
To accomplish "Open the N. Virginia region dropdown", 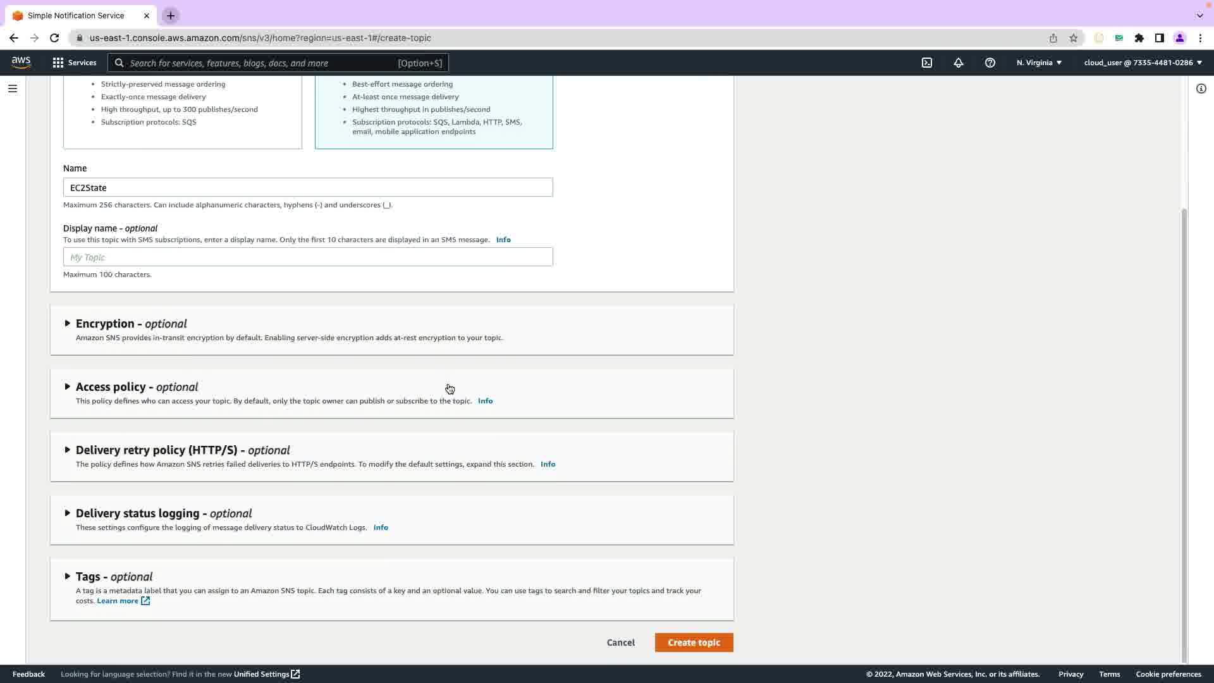I will pos(1039,63).
